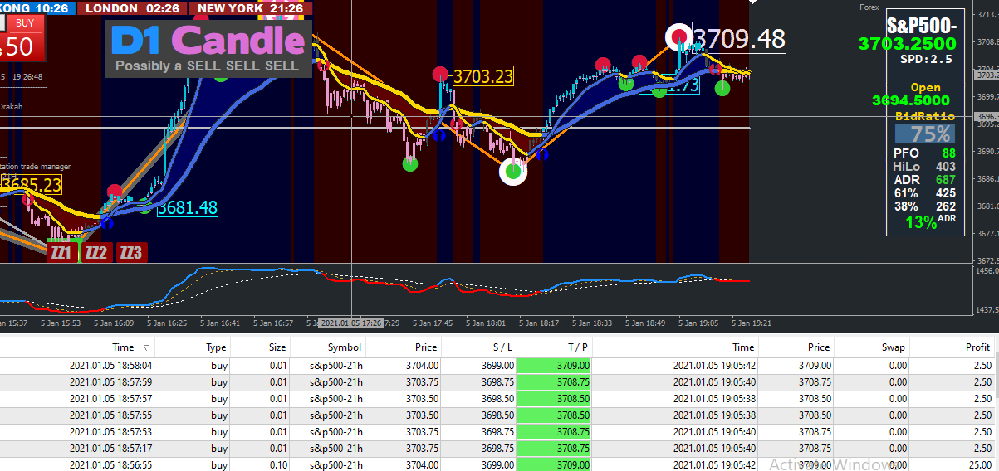Image resolution: width=999 pixels, height=471 pixels.
Task: Select the 3703.23 yellow price label
Action: pos(482,76)
